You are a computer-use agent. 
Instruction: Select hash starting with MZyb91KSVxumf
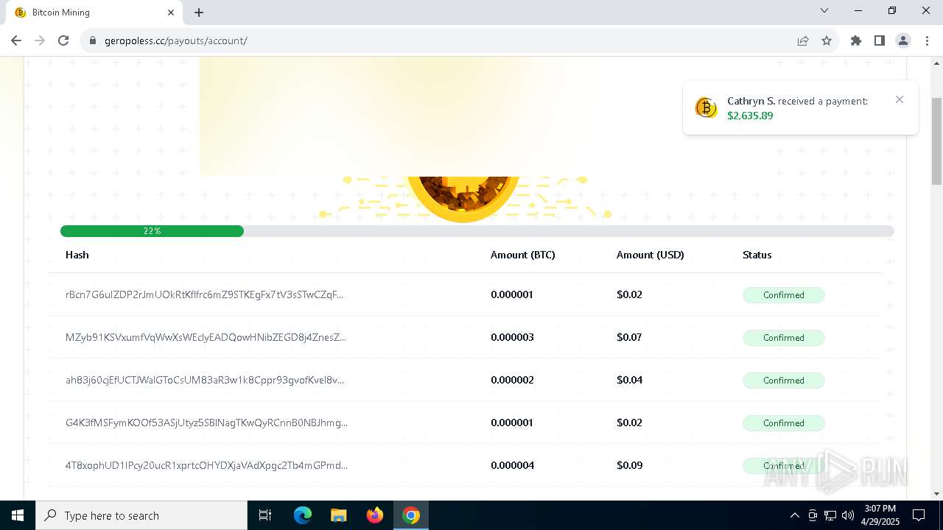[206, 337]
